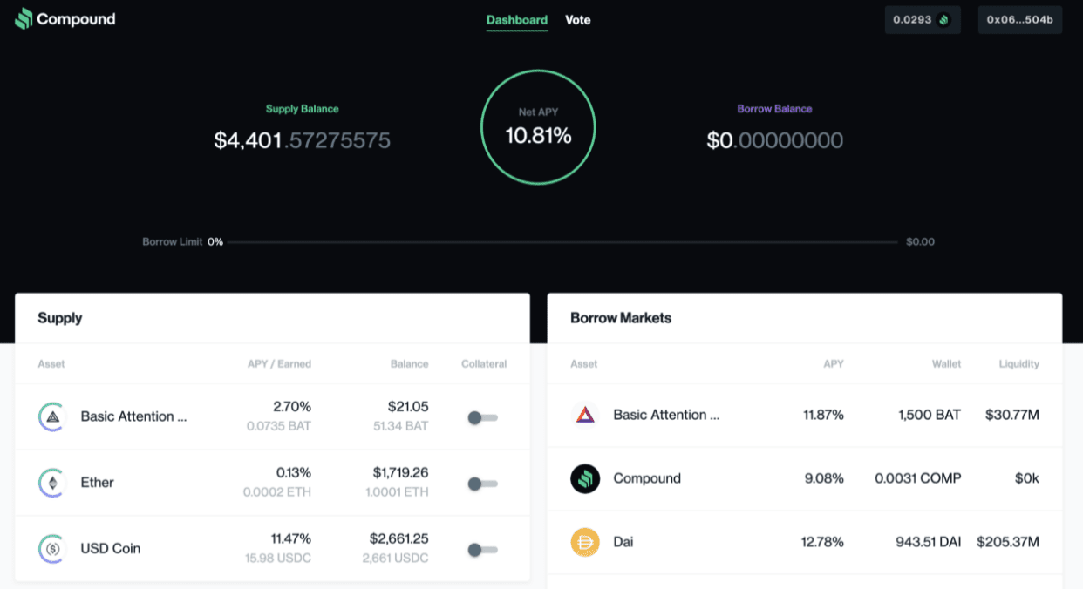Click the BAT icon in Supply list
Viewport: 1083px width, 589px height.
click(x=52, y=416)
